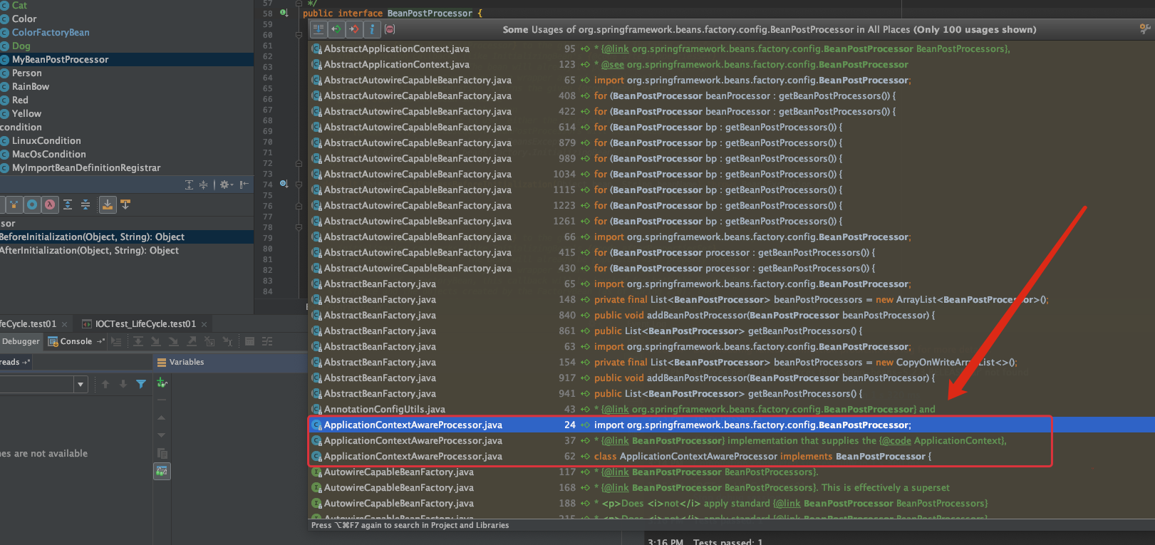This screenshot has height=545, width=1155.
Task: Toggle show inherited members in Structure toolbar
Action: point(14,204)
